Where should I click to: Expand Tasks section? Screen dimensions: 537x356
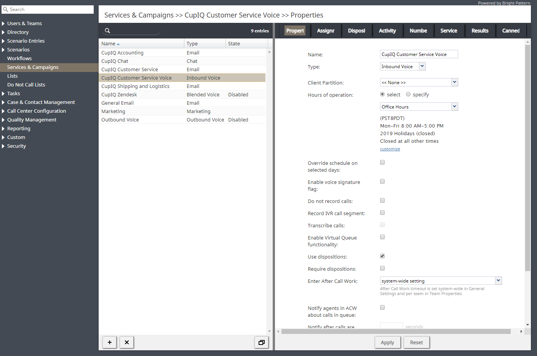3,94
